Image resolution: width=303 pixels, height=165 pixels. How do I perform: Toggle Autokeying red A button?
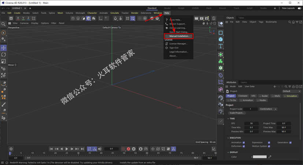click(129, 149)
